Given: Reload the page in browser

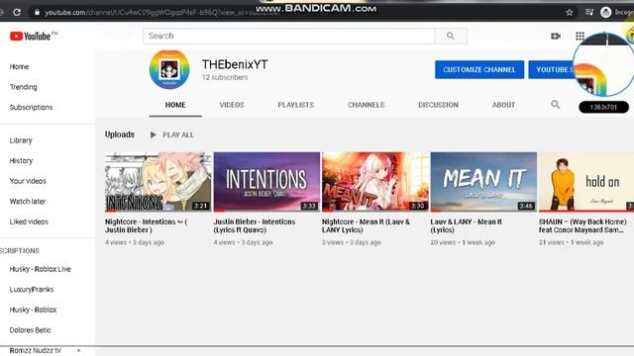Looking at the screenshot, I should pyautogui.click(x=17, y=12).
